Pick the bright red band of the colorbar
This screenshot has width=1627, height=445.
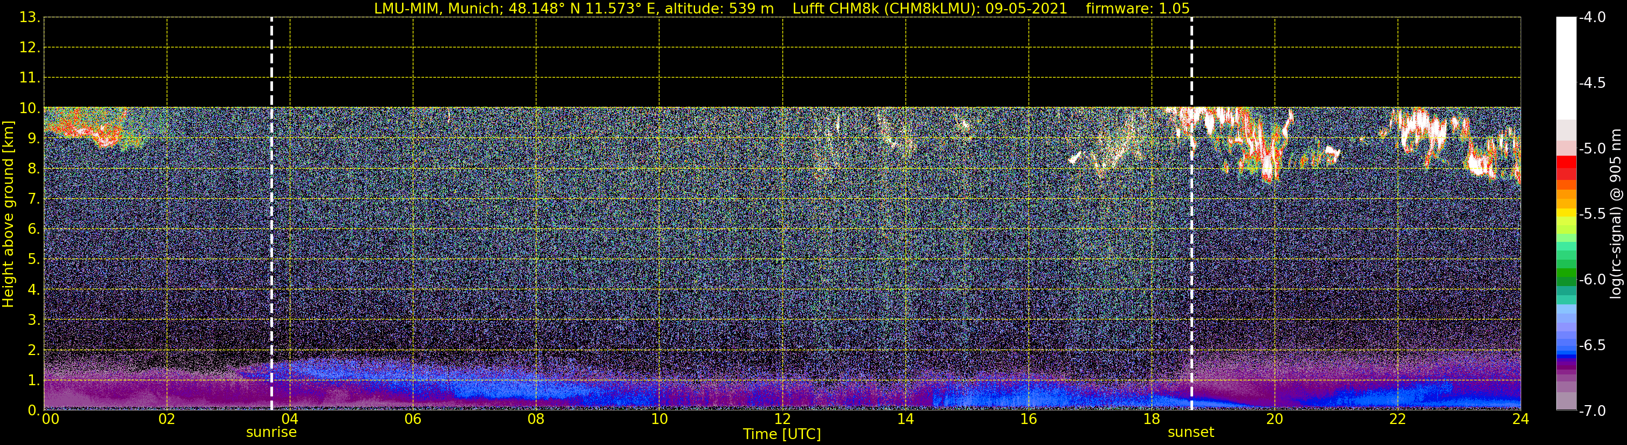coord(1567,162)
